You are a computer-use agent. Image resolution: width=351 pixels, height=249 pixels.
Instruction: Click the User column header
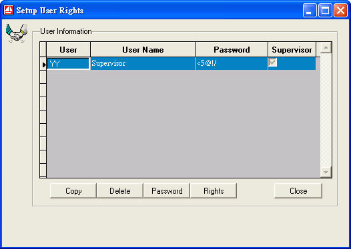click(68, 49)
